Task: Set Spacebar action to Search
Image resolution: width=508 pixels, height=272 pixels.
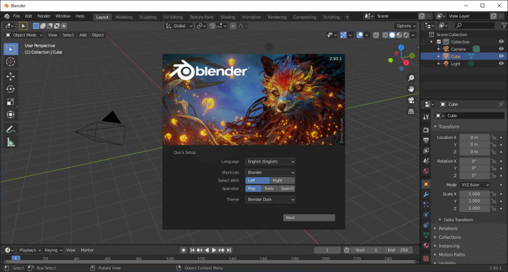Action: (x=286, y=189)
